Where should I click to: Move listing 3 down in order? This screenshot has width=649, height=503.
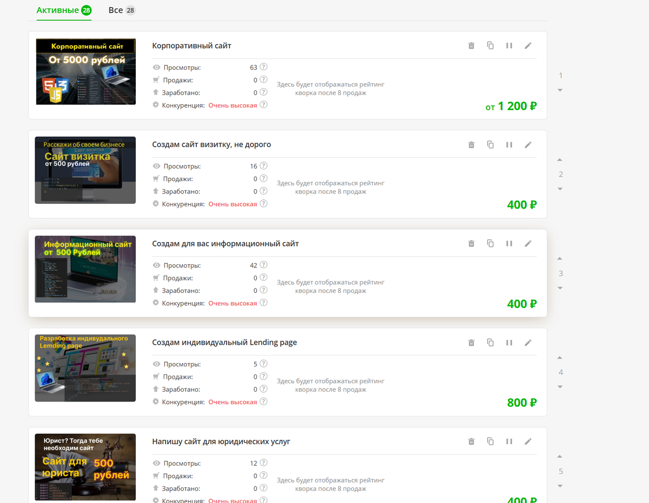click(x=560, y=288)
